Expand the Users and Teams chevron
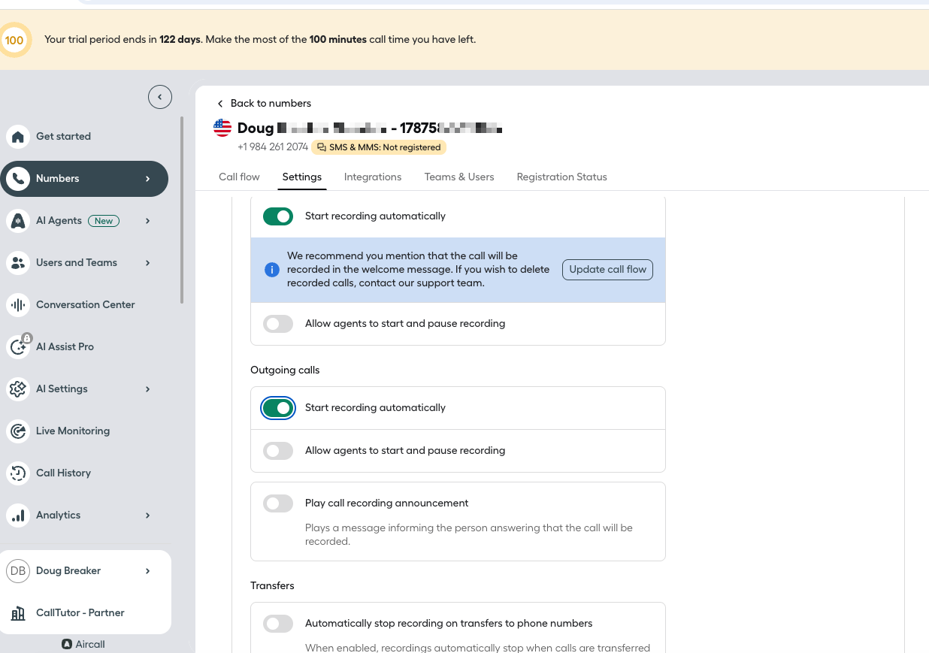 coord(147,263)
